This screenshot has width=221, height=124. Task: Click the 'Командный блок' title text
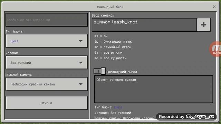click(x=110, y=7)
